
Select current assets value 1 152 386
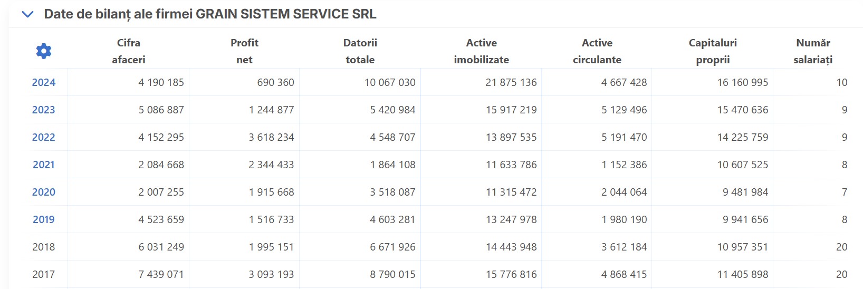624,165
